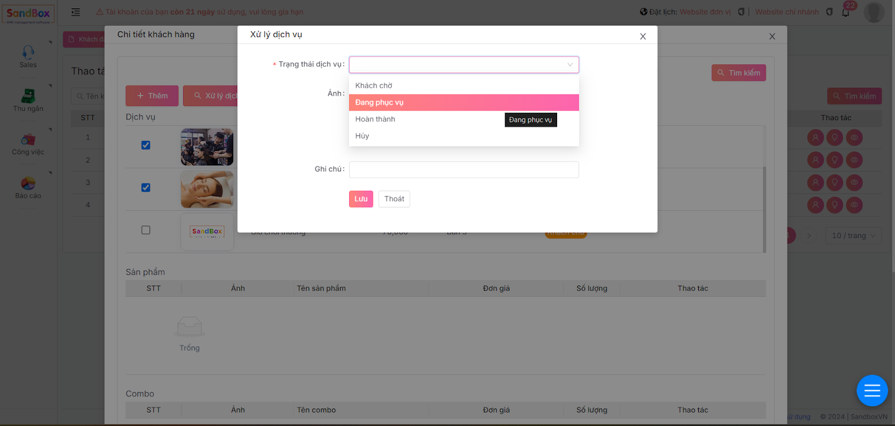Open the notifications bell
The image size is (895, 426).
(x=845, y=12)
